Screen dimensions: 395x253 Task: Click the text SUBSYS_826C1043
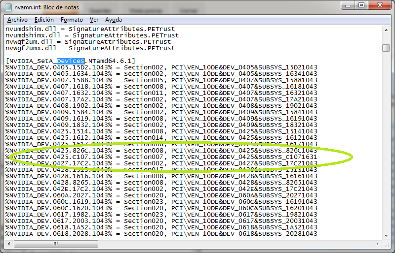pos(288,151)
